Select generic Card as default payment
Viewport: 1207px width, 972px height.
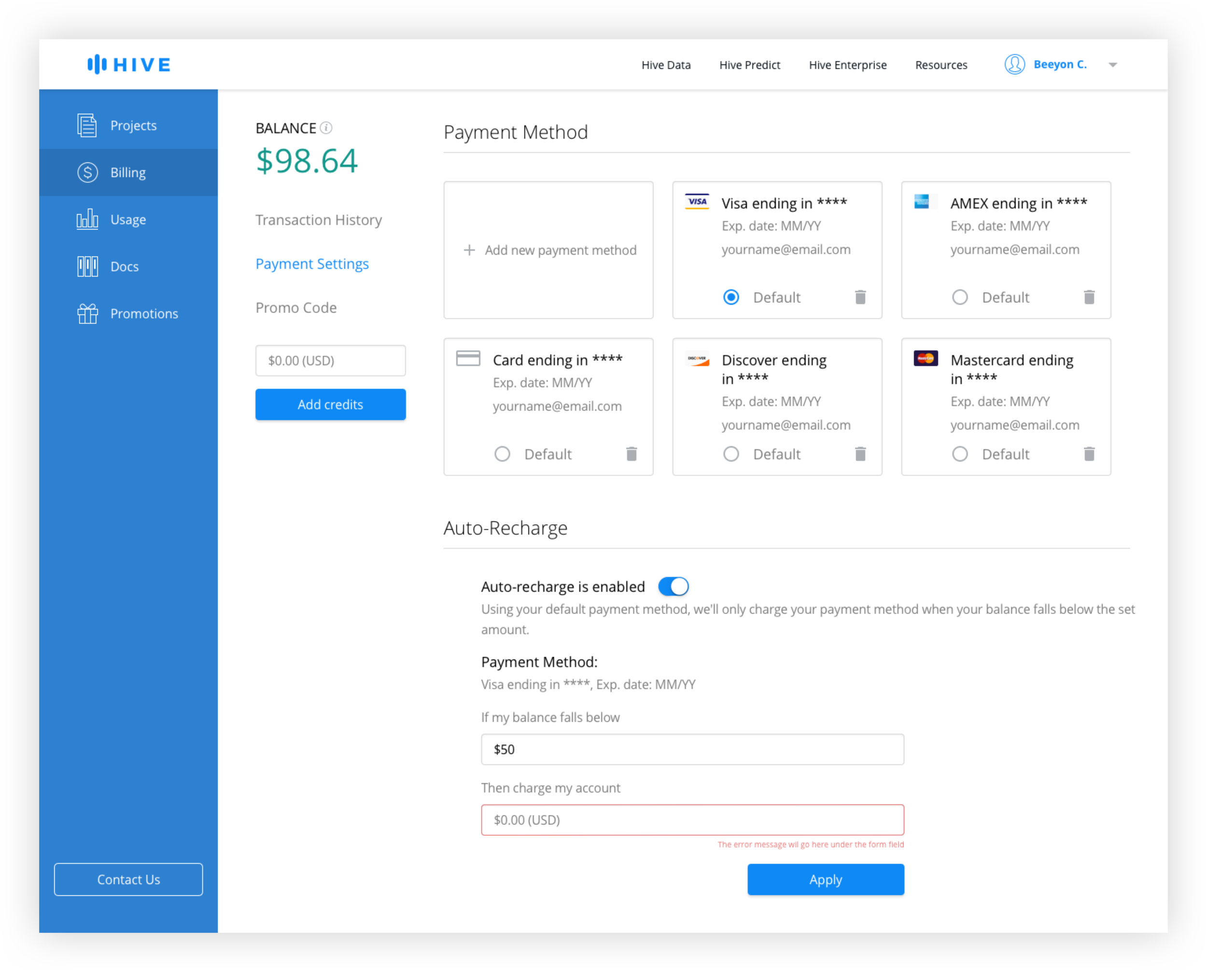pos(502,453)
